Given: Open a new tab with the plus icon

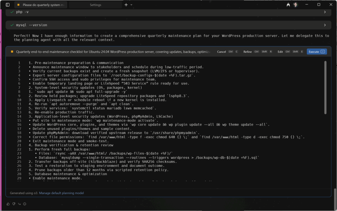Looking at the screenshot, I should tap(126, 5).
